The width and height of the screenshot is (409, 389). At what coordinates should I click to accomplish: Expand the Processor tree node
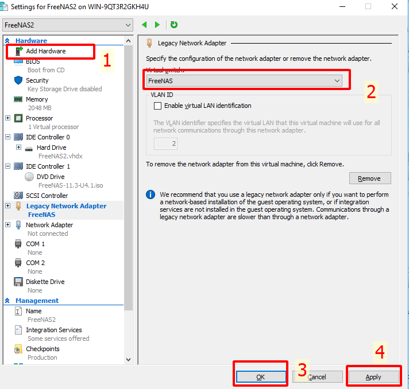point(7,118)
